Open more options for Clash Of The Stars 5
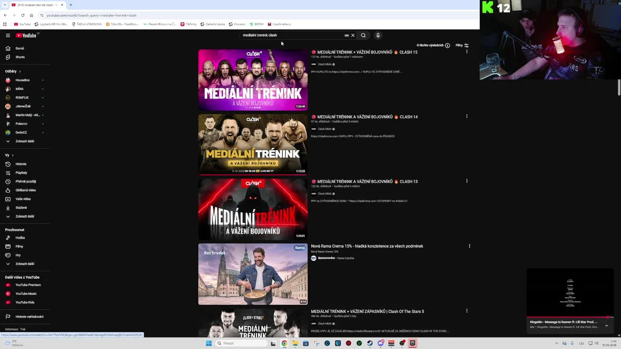 (467, 311)
